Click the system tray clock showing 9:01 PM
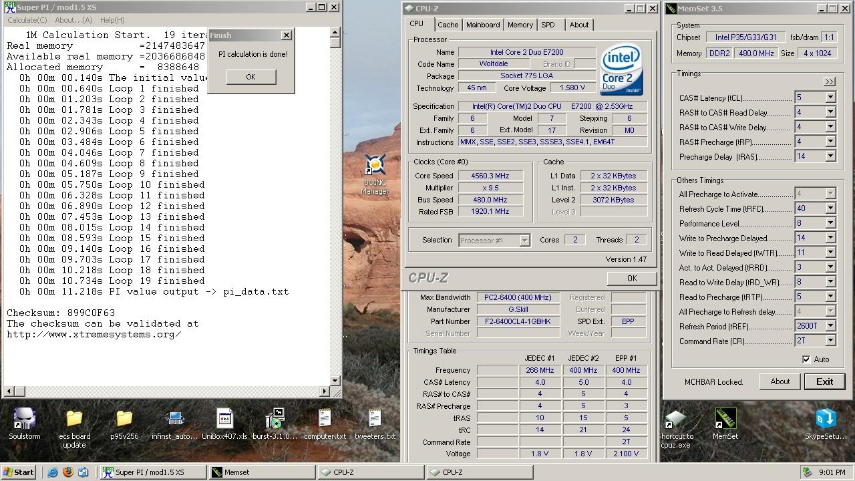This screenshot has width=855, height=481. [832, 472]
